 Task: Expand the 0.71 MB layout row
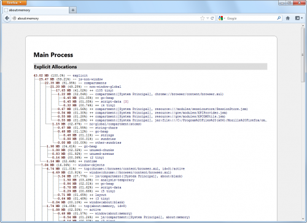pos(82,195)
